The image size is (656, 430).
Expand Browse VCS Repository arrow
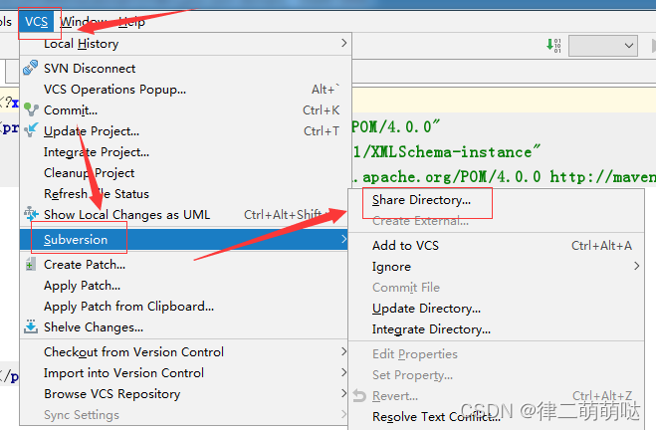tap(343, 393)
